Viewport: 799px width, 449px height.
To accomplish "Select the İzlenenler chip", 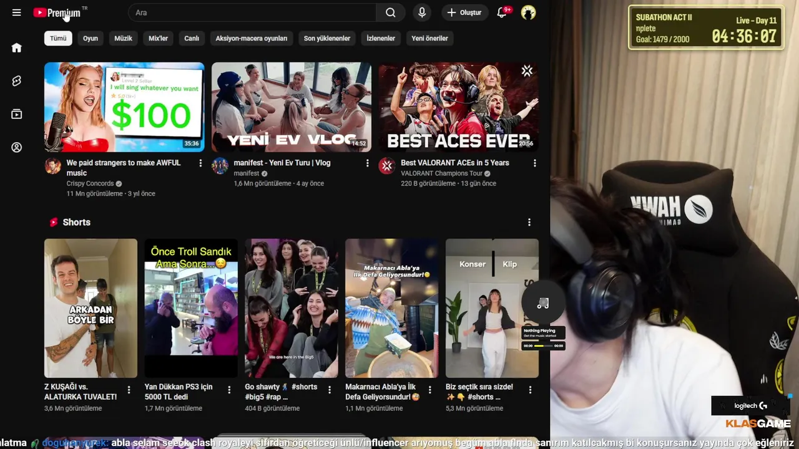I will 381,38.
